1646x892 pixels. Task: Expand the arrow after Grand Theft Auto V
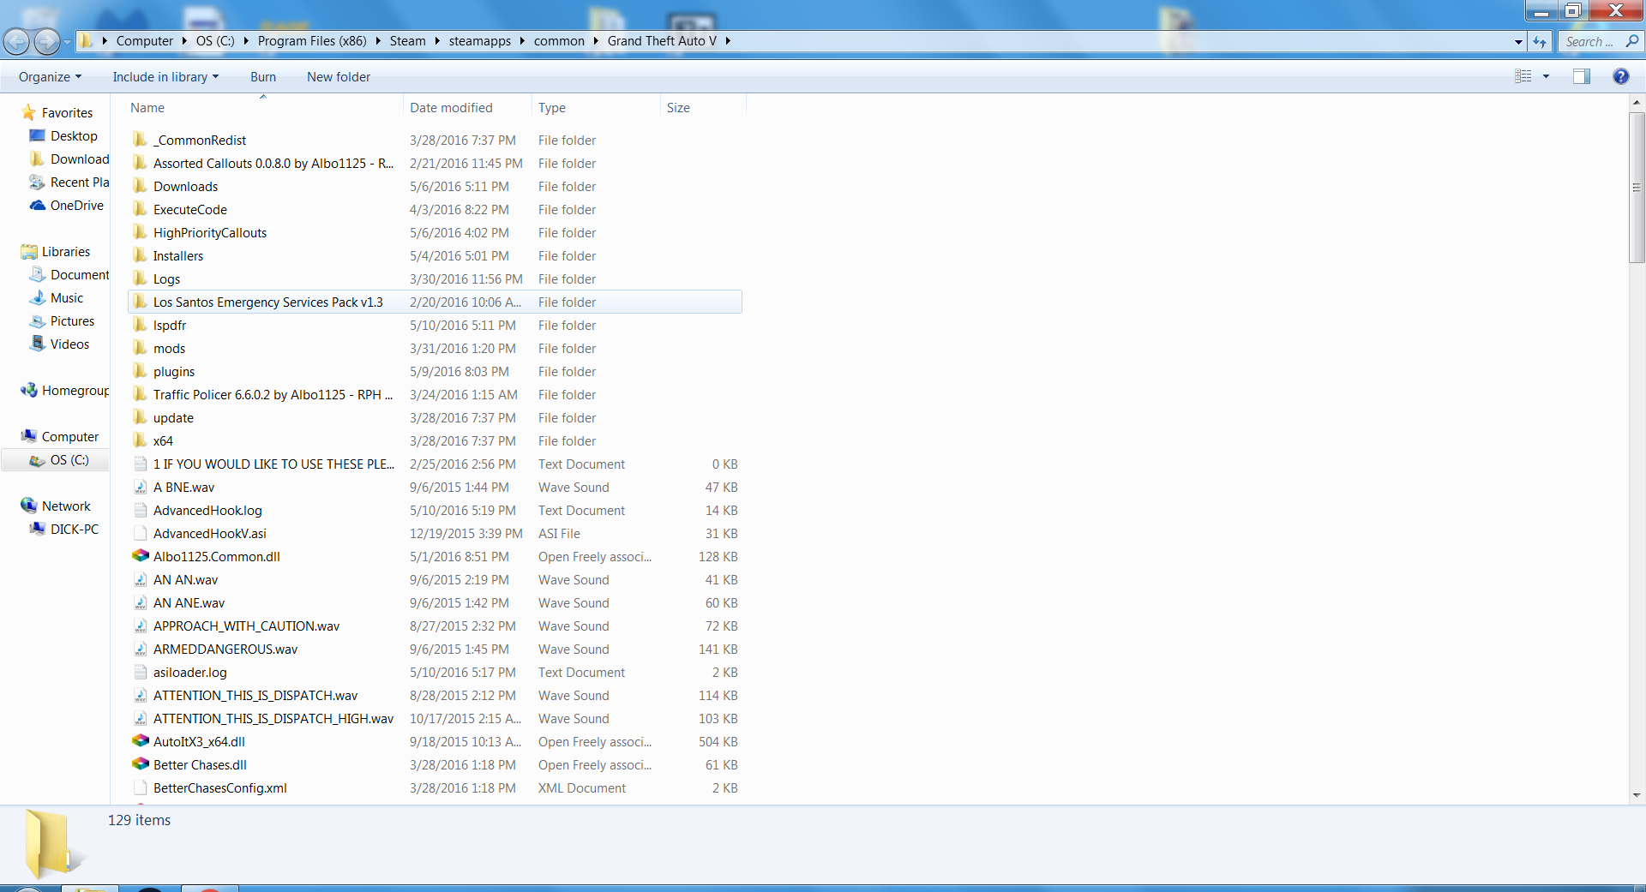pyautogui.click(x=728, y=40)
